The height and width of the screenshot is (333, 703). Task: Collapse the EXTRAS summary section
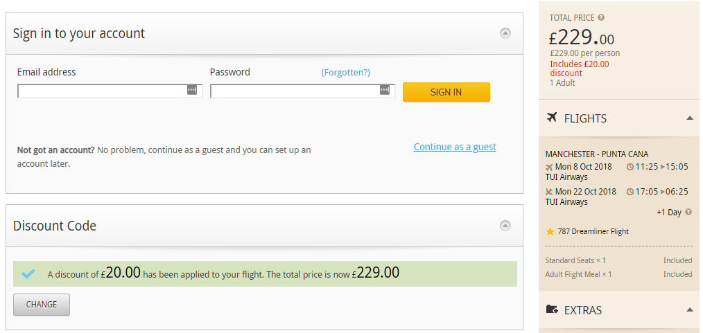pos(690,309)
